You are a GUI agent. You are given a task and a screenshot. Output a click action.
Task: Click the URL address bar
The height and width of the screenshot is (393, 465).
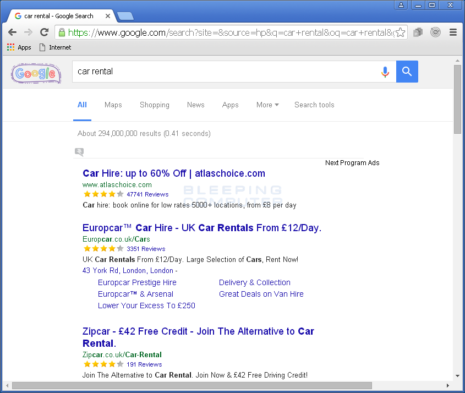[231, 32]
